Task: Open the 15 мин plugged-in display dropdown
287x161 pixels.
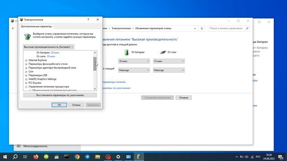Action: [169, 61]
